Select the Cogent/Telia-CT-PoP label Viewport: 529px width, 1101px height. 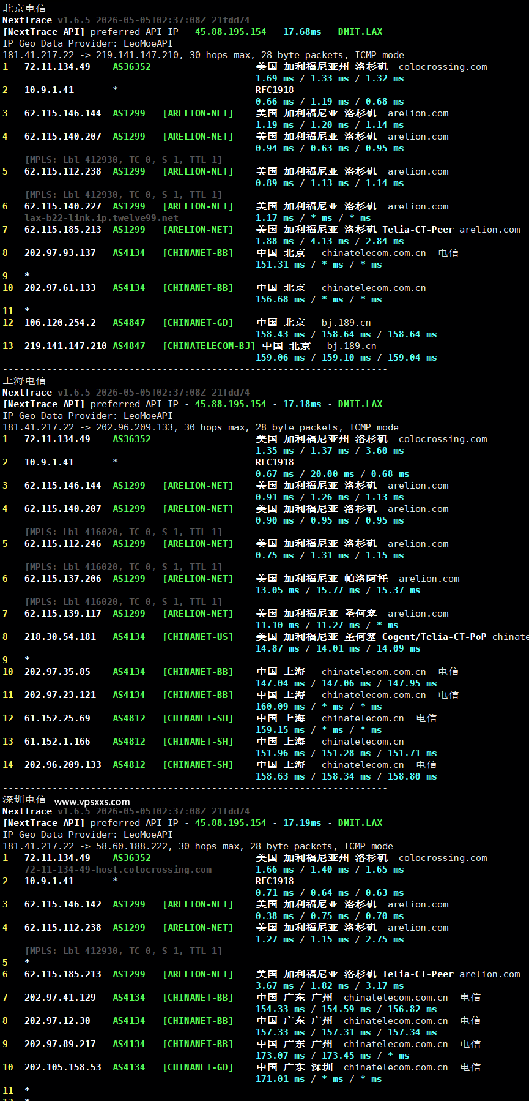coord(434,637)
